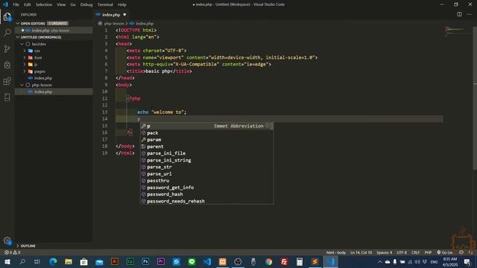
Task: Open FileZilla from the taskbar
Action: 284,261
